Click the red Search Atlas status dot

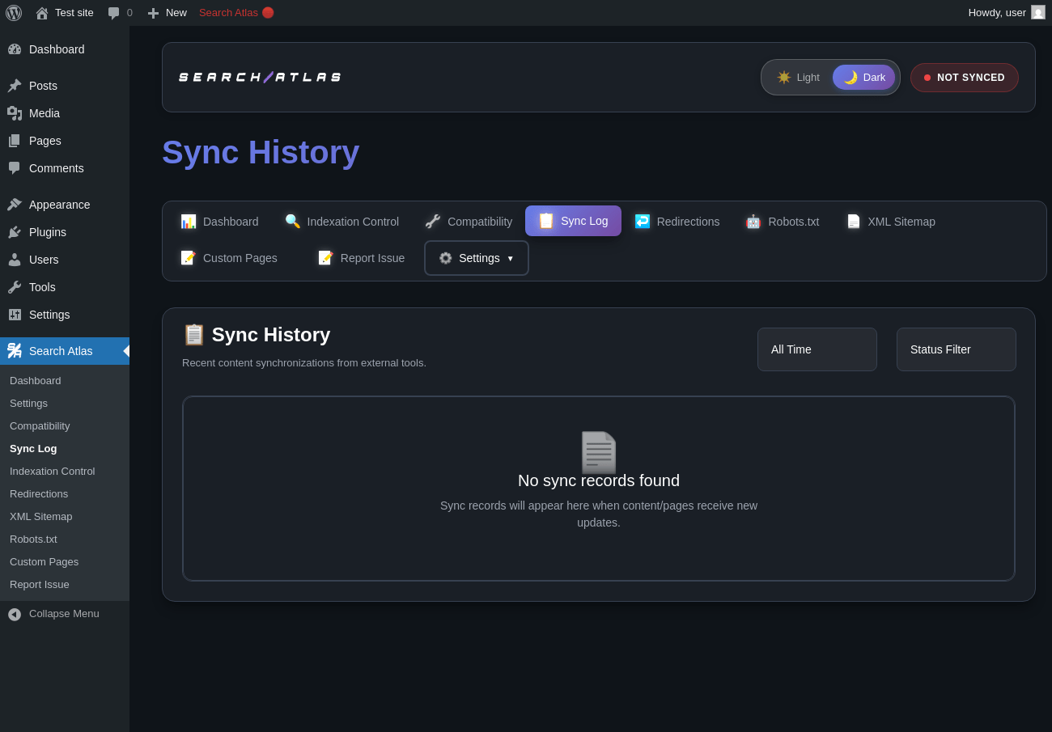[x=268, y=13]
